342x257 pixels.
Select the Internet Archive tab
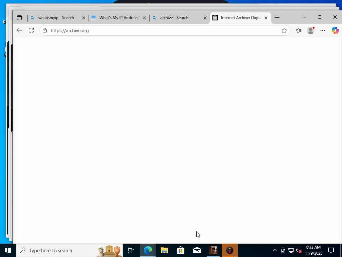click(x=240, y=18)
